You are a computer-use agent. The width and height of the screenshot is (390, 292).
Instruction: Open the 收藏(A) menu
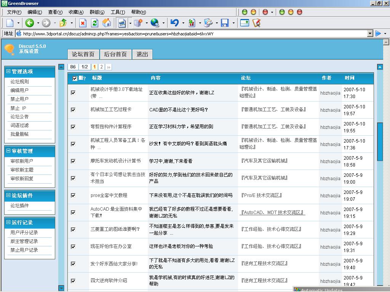point(76,12)
